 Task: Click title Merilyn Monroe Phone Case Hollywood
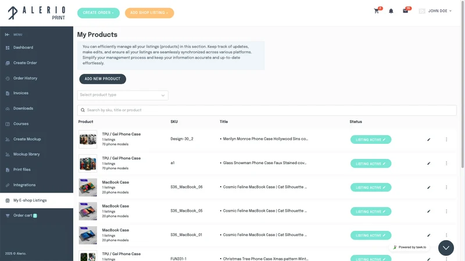tap(266, 139)
